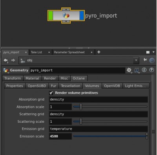This screenshot has height=155, width=157.
Task: Toggle Render volume primitives checkbox
Action: point(51,93)
